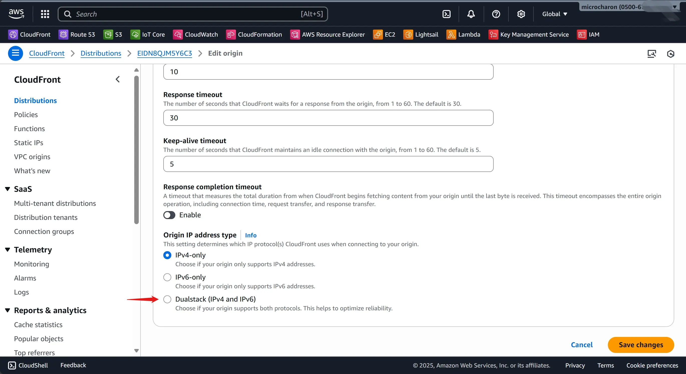Open Functions in the sidebar
Screen dimensions: 686x374
pyautogui.click(x=29, y=129)
